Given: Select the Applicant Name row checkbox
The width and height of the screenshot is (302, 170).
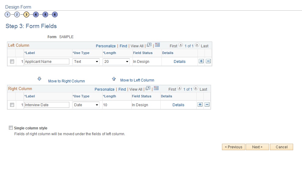Looking at the screenshot, I should pyautogui.click(x=12, y=62).
